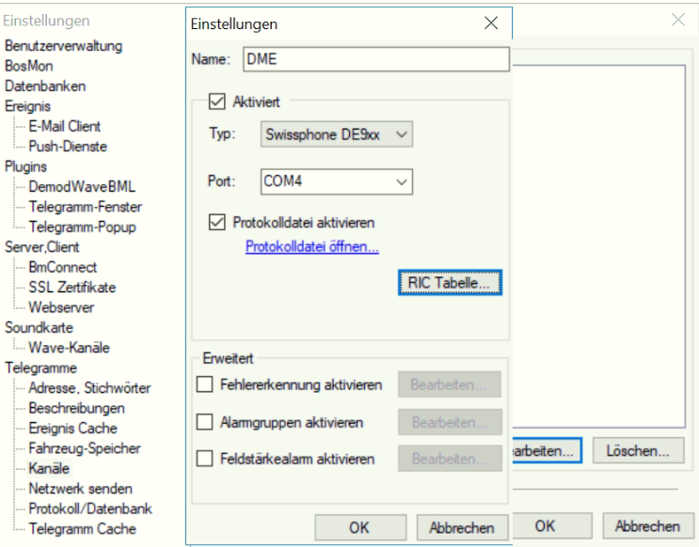Screen dimensions: 699x547
Task: Open the Protokolldatei öffnen link
Action: click(311, 247)
